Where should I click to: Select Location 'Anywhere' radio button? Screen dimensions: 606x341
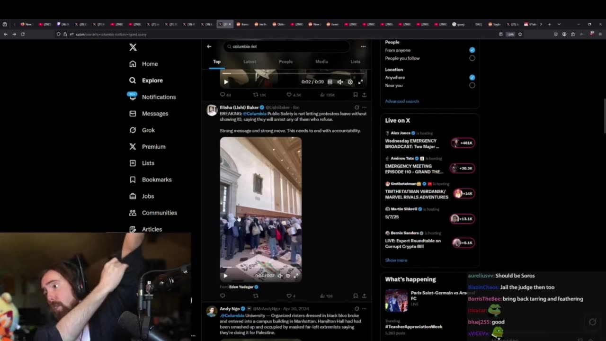pos(472,77)
